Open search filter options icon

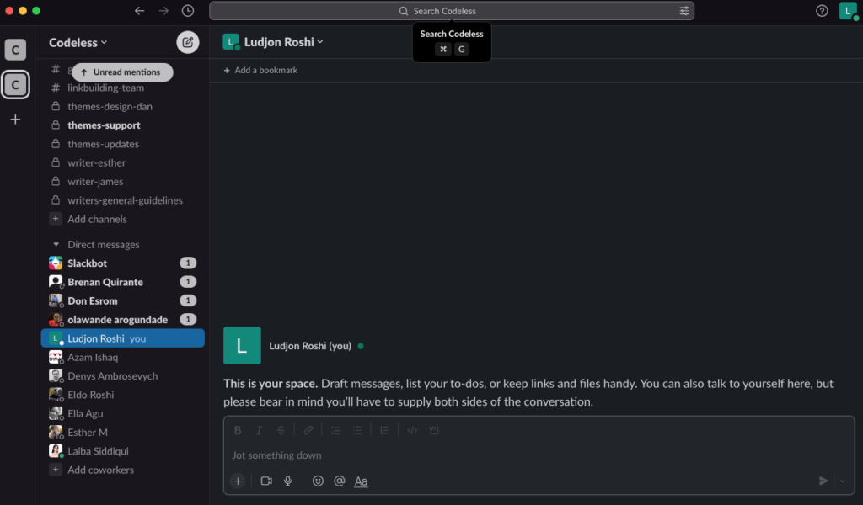click(x=684, y=11)
